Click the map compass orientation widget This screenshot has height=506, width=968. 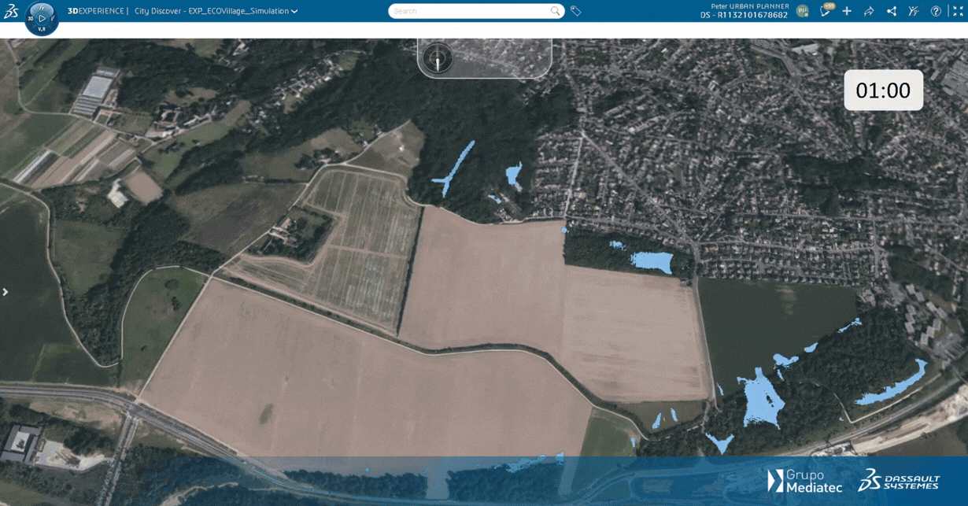(x=438, y=58)
